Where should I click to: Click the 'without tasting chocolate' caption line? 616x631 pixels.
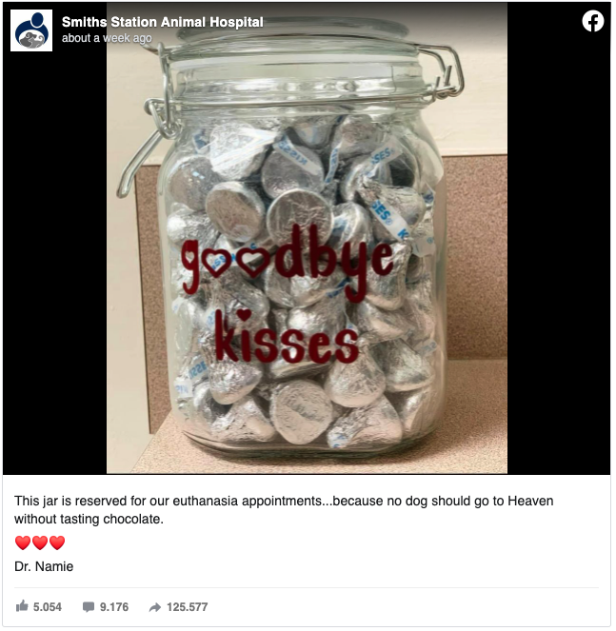(x=89, y=519)
